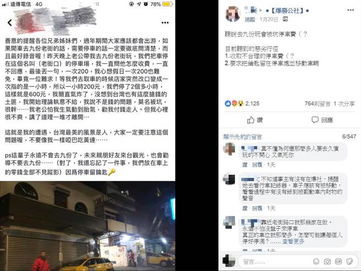
Task: Click the comment bubble reply button (回應)
Action: click(322, 120)
